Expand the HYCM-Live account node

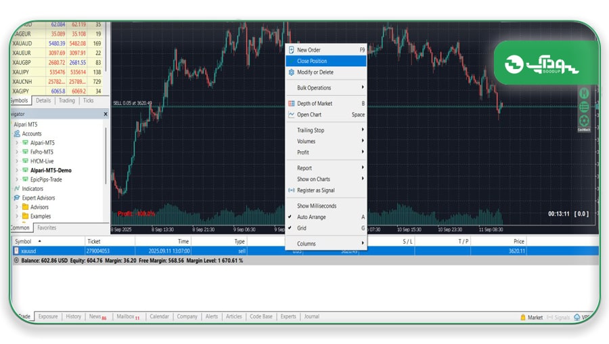17,161
